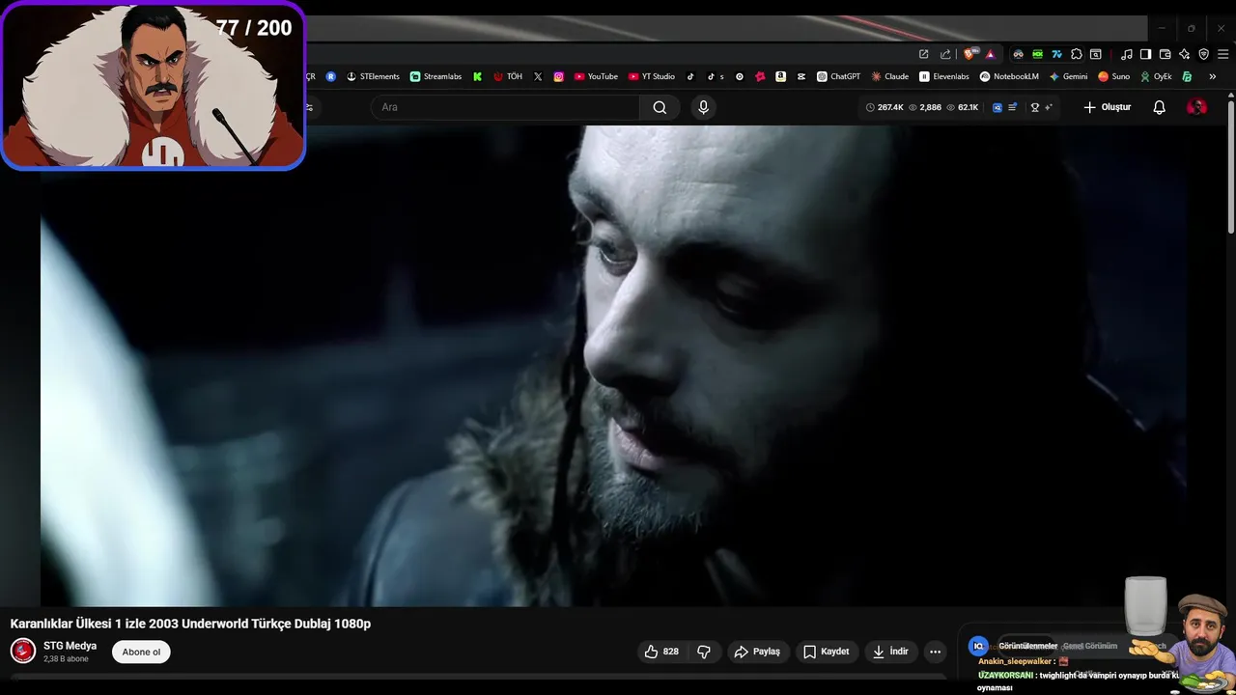Open the X (Twitter) bookmark

coord(538,76)
